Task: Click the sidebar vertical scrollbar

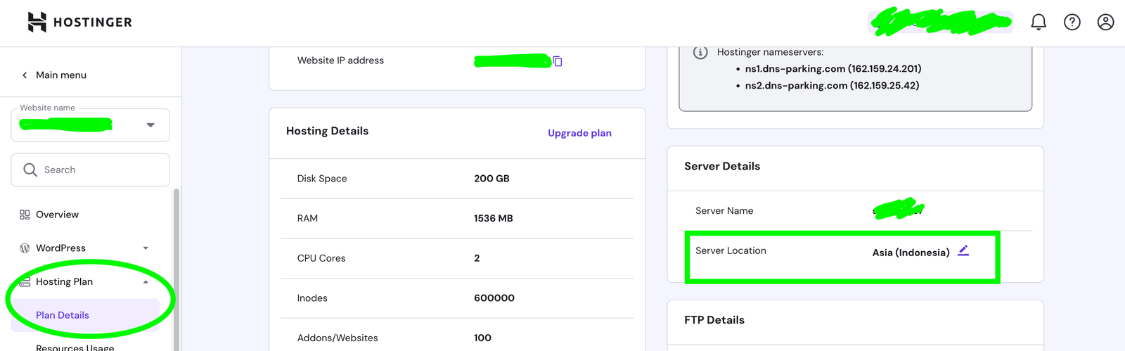Action: coord(176,269)
